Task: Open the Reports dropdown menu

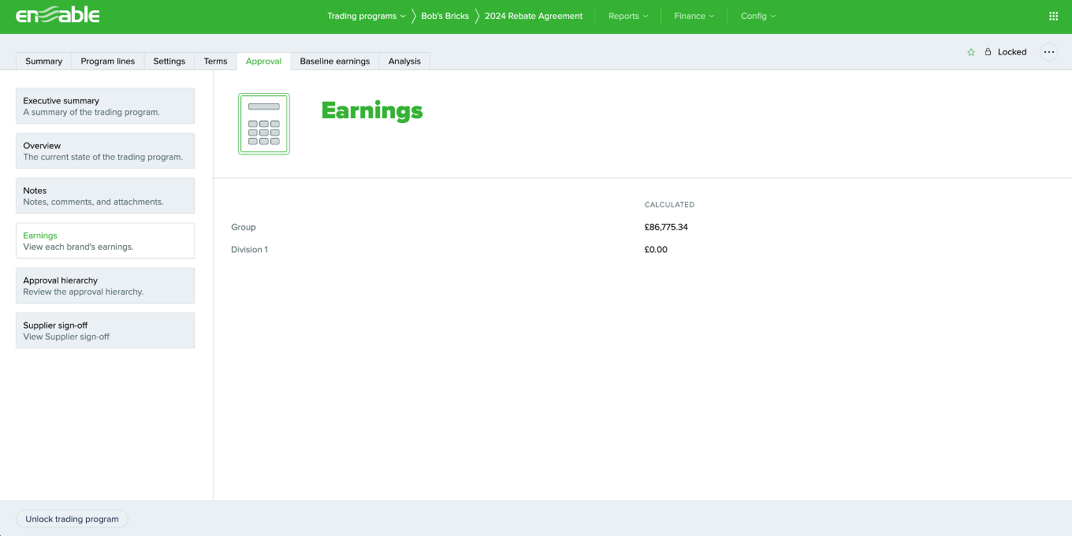Action: click(x=627, y=16)
